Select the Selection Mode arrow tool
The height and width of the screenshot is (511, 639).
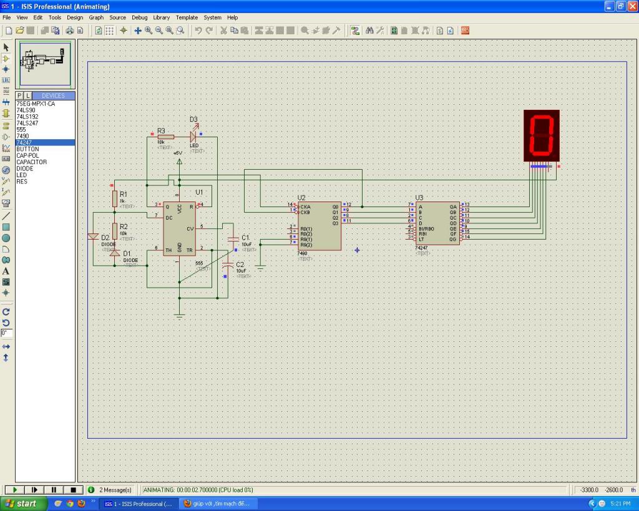6,47
